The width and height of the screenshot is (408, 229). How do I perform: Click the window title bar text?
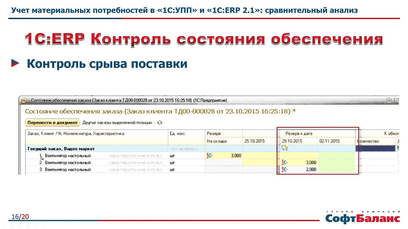(x=129, y=101)
